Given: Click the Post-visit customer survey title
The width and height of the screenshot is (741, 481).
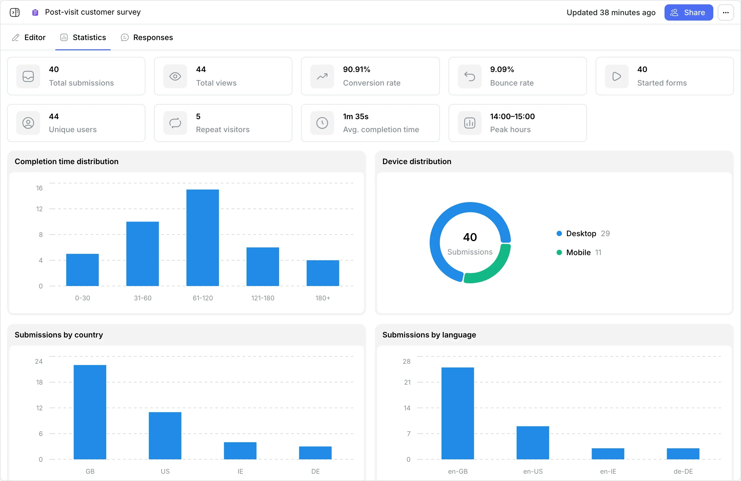Looking at the screenshot, I should [x=93, y=12].
